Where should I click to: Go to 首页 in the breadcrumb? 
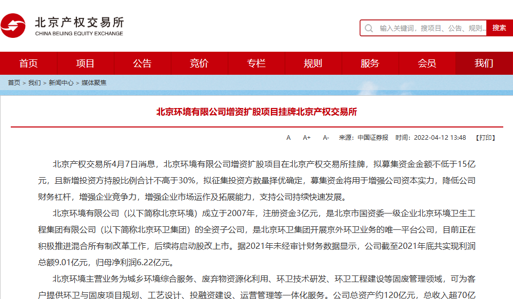tap(14, 83)
